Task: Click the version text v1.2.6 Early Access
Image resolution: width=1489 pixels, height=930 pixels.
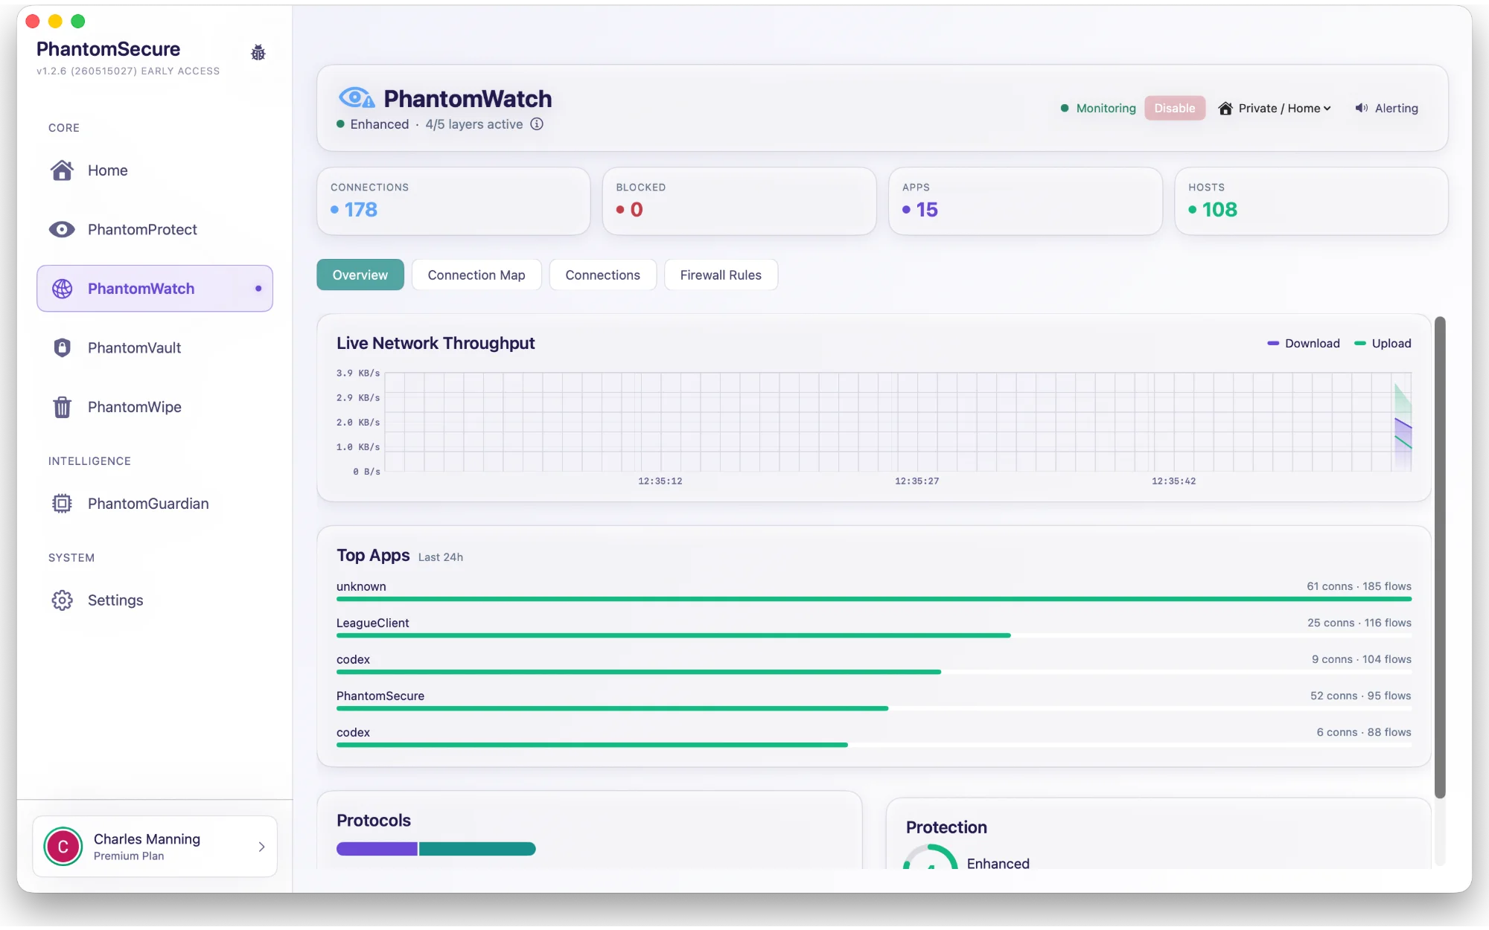Action: pos(128,71)
